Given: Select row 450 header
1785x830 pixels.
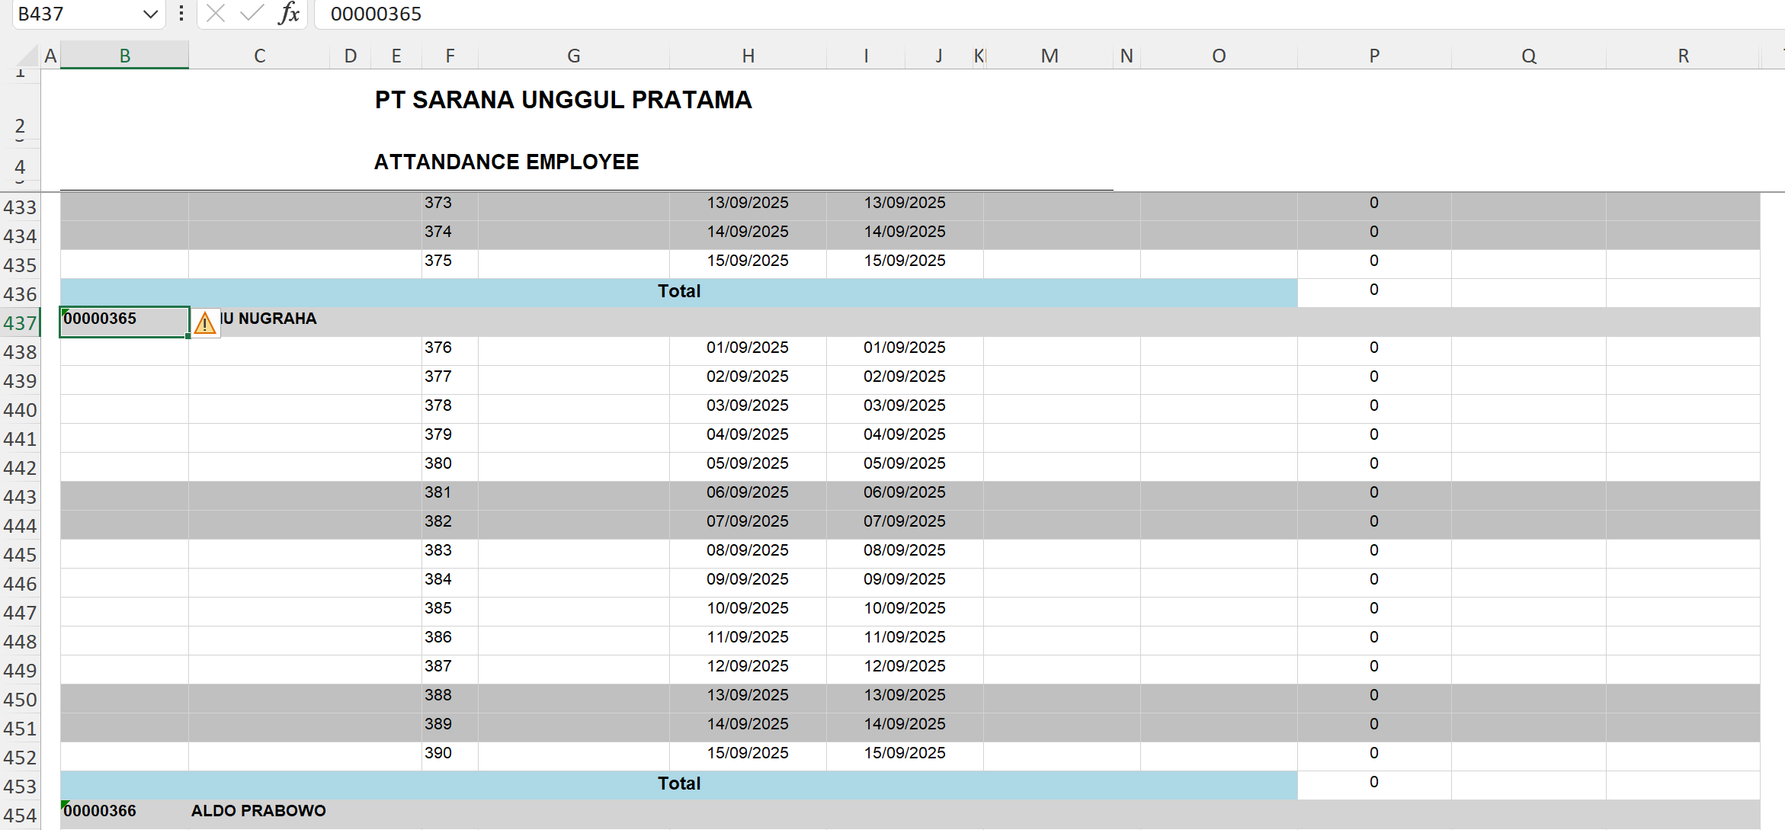Looking at the screenshot, I should (x=20, y=700).
